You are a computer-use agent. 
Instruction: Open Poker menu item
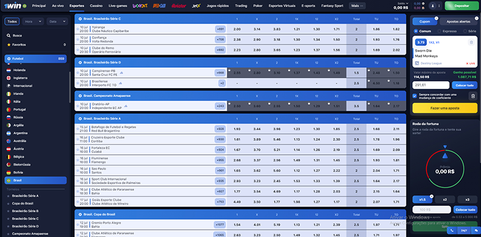point(258,6)
